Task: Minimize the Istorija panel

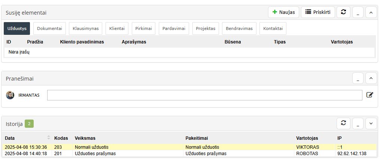Action: (x=358, y=123)
